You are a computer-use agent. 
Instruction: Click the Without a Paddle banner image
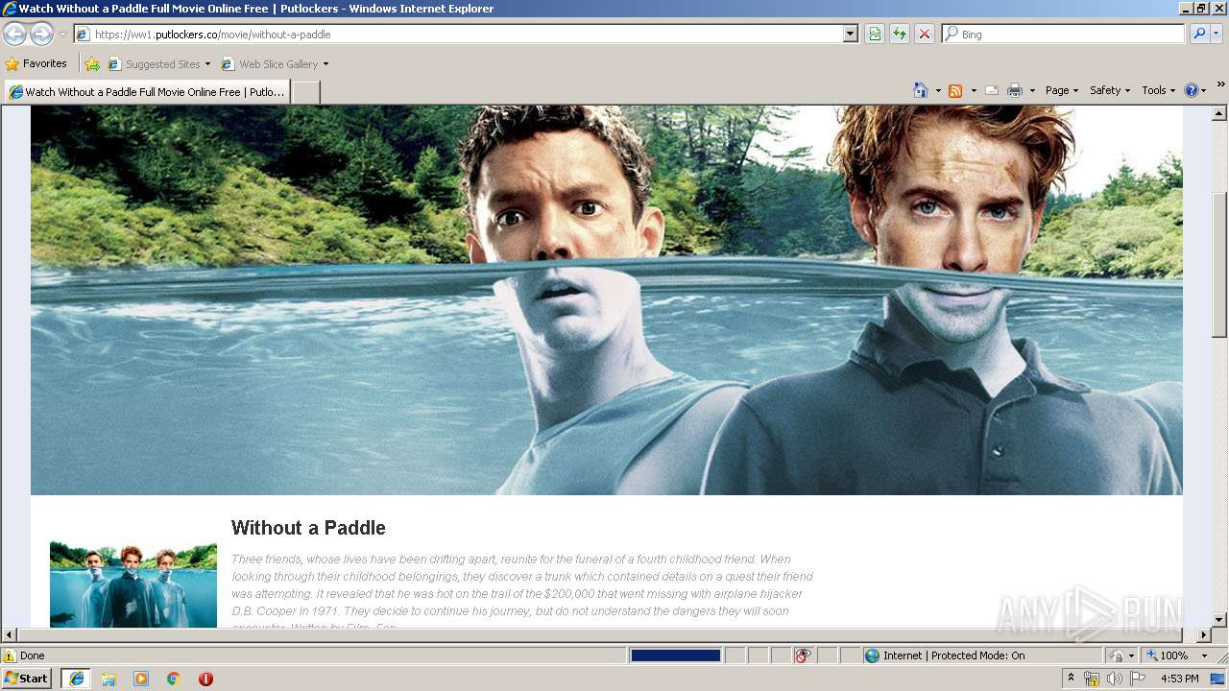(x=607, y=300)
